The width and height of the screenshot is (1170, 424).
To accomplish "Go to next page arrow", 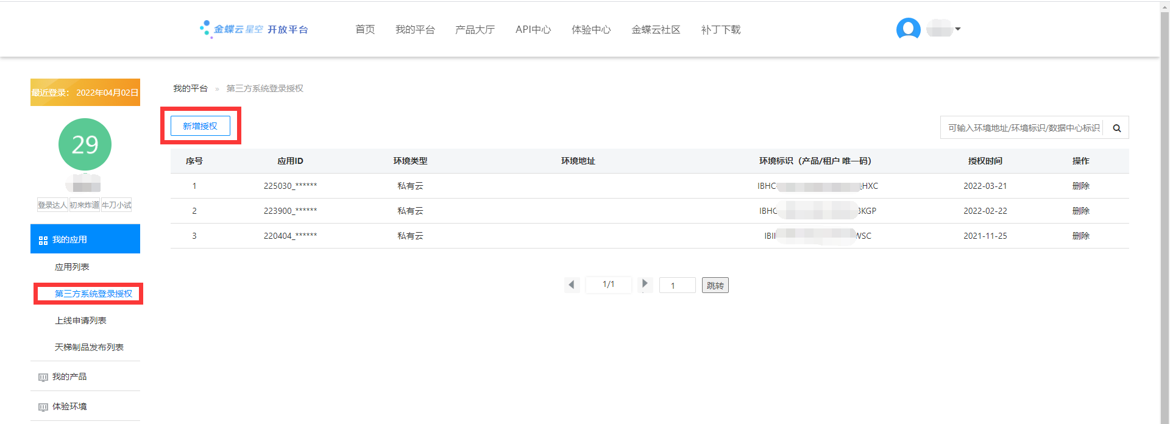I will (645, 284).
